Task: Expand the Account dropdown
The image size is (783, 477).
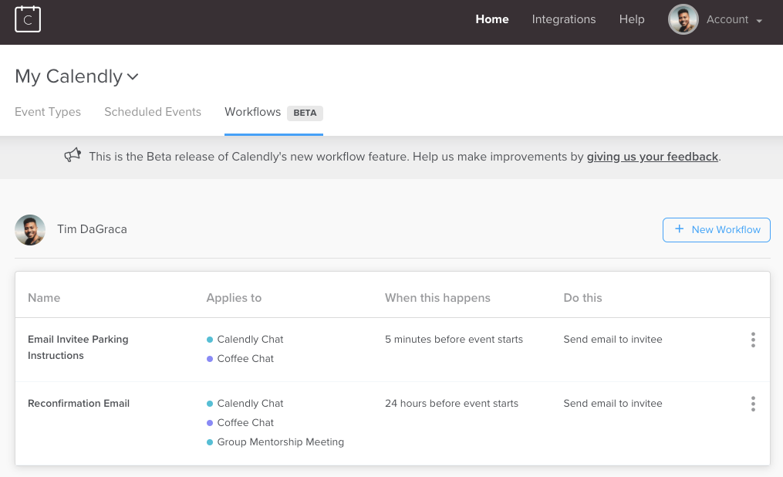Action: pyautogui.click(x=734, y=19)
